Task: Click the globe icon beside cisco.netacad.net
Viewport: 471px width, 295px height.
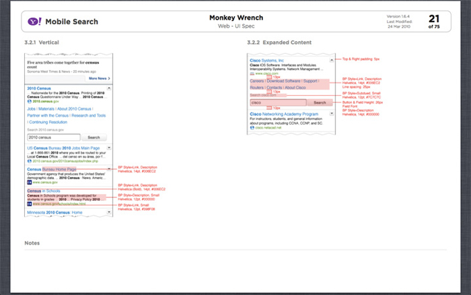Action: coord(252,127)
